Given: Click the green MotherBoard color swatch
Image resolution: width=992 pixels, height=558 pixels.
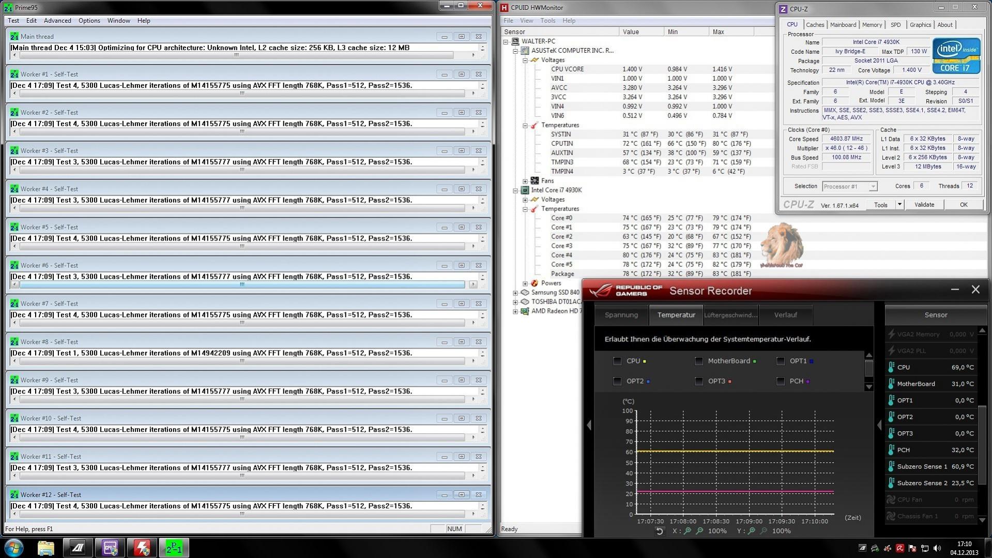Looking at the screenshot, I should [x=755, y=361].
